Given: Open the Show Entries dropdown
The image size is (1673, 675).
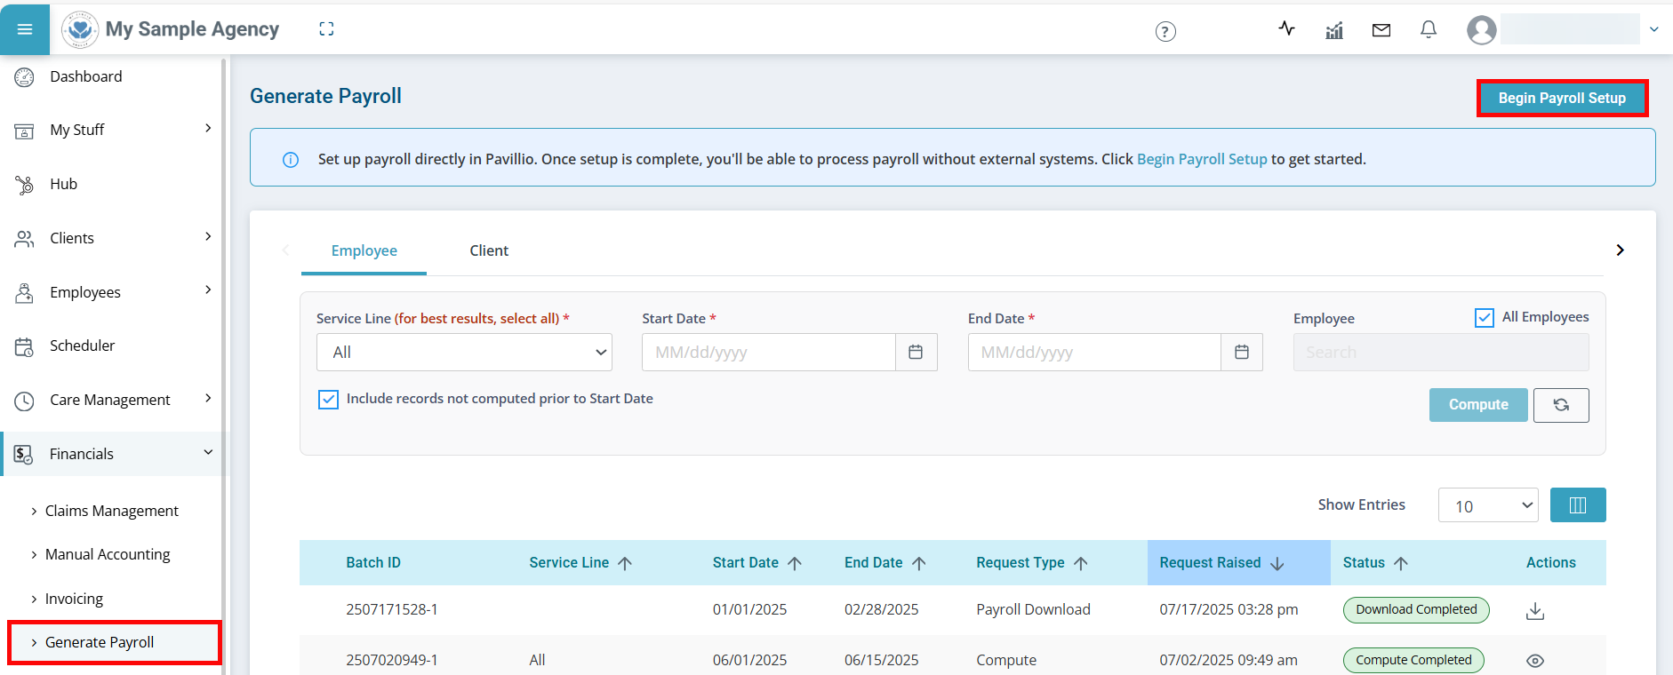Looking at the screenshot, I should coord(1487,505).
